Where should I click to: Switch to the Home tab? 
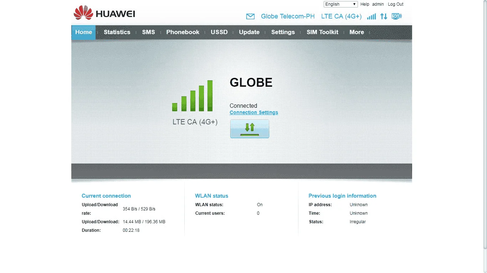click(84, 32)
